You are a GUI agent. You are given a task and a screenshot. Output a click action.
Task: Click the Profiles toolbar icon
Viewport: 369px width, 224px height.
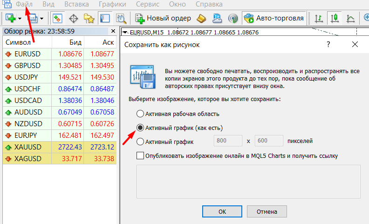point(33,18)
